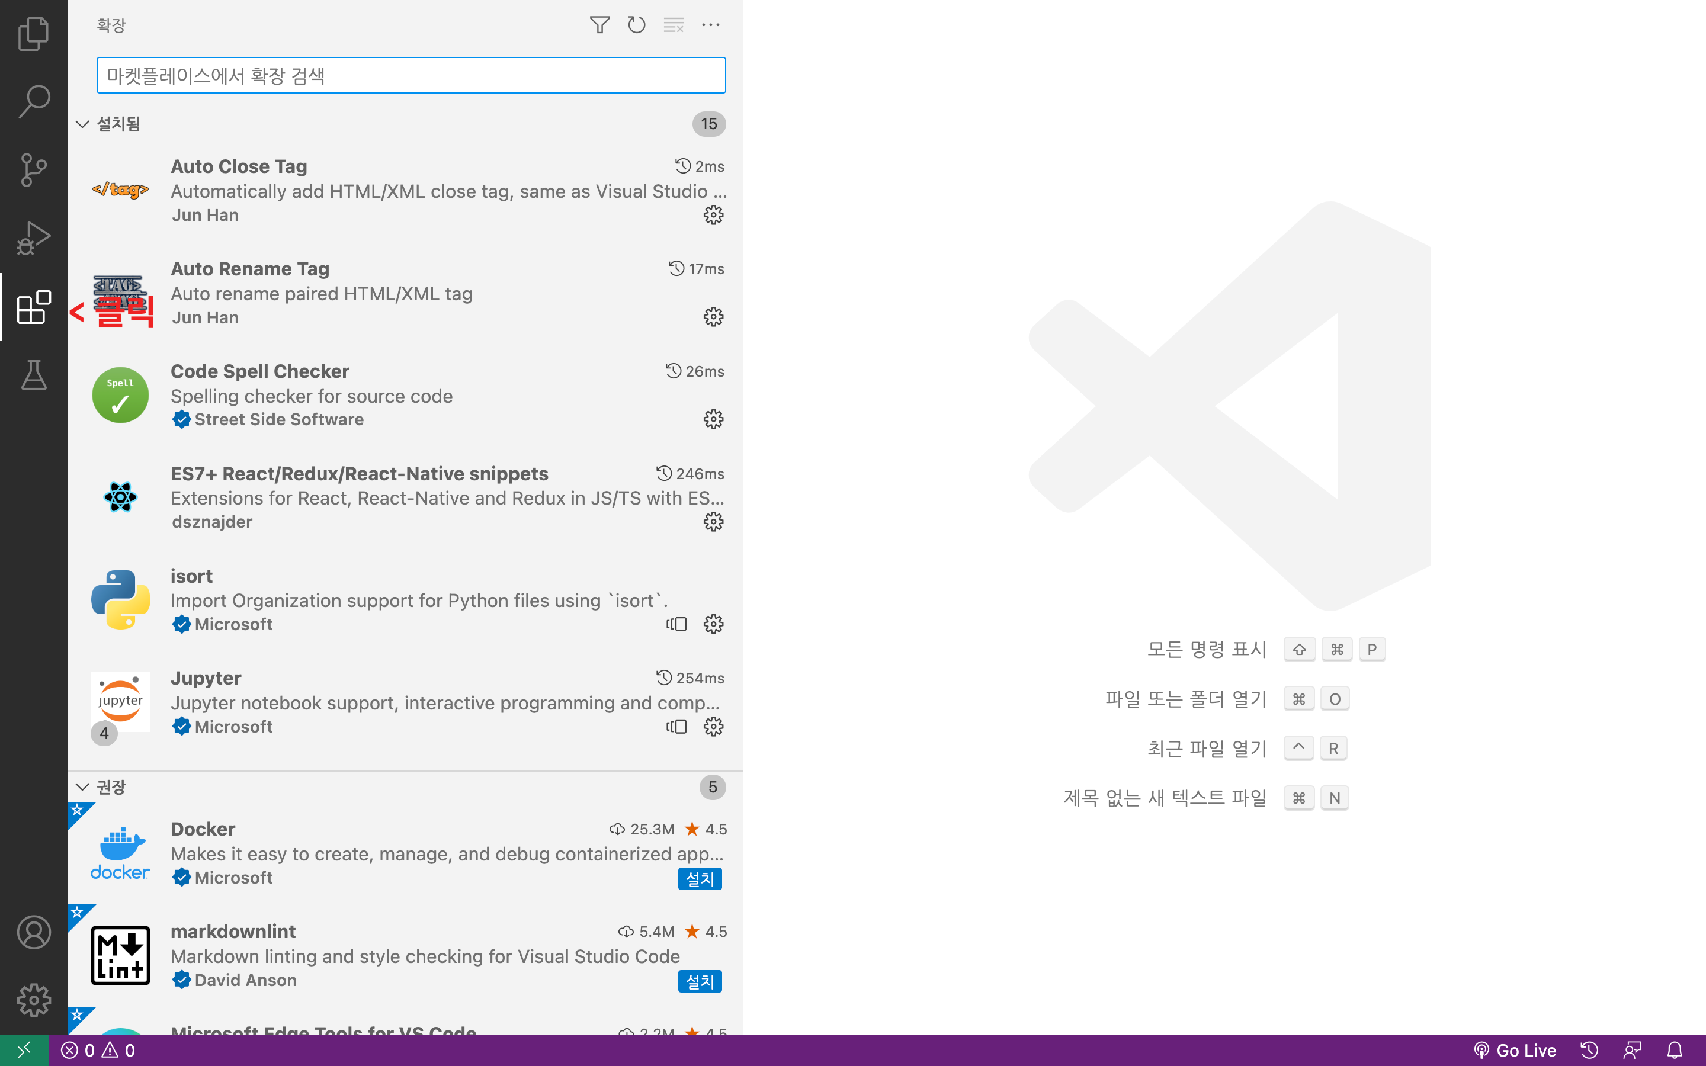This screenshot has width=1706, height=1066.
Task: Open manage gear for isort extension
Action: tap(713, 624)
